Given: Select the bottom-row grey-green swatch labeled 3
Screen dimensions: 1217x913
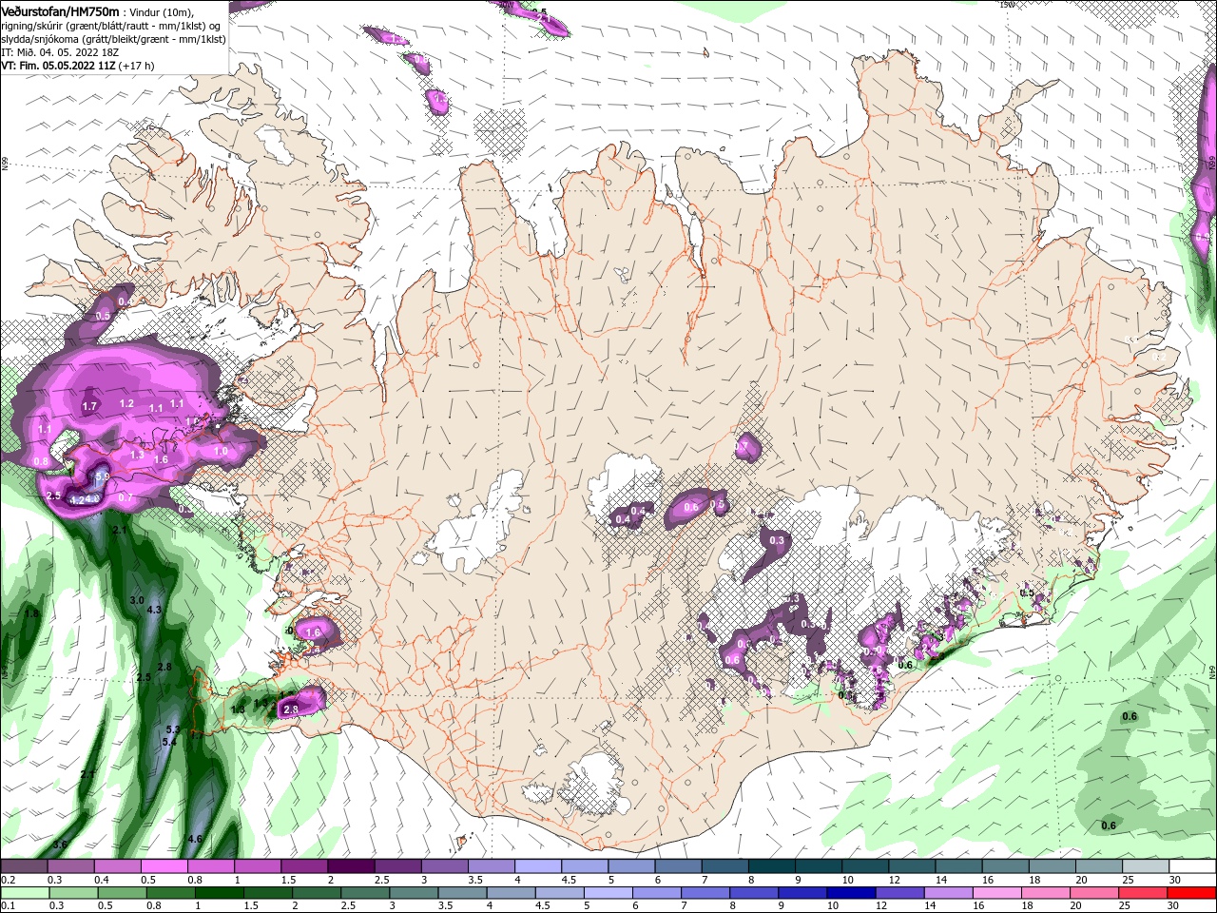Looking at the screenshot, I should 414,893.
